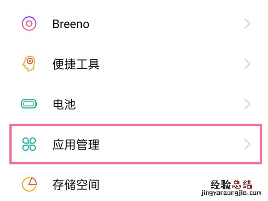Tap blank area right of 便捷工具 label

pyautogui.click(x=170, y=64)
